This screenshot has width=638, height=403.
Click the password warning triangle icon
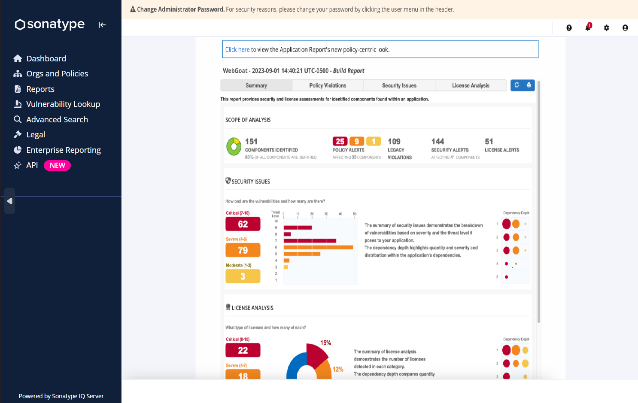[133, 9]
